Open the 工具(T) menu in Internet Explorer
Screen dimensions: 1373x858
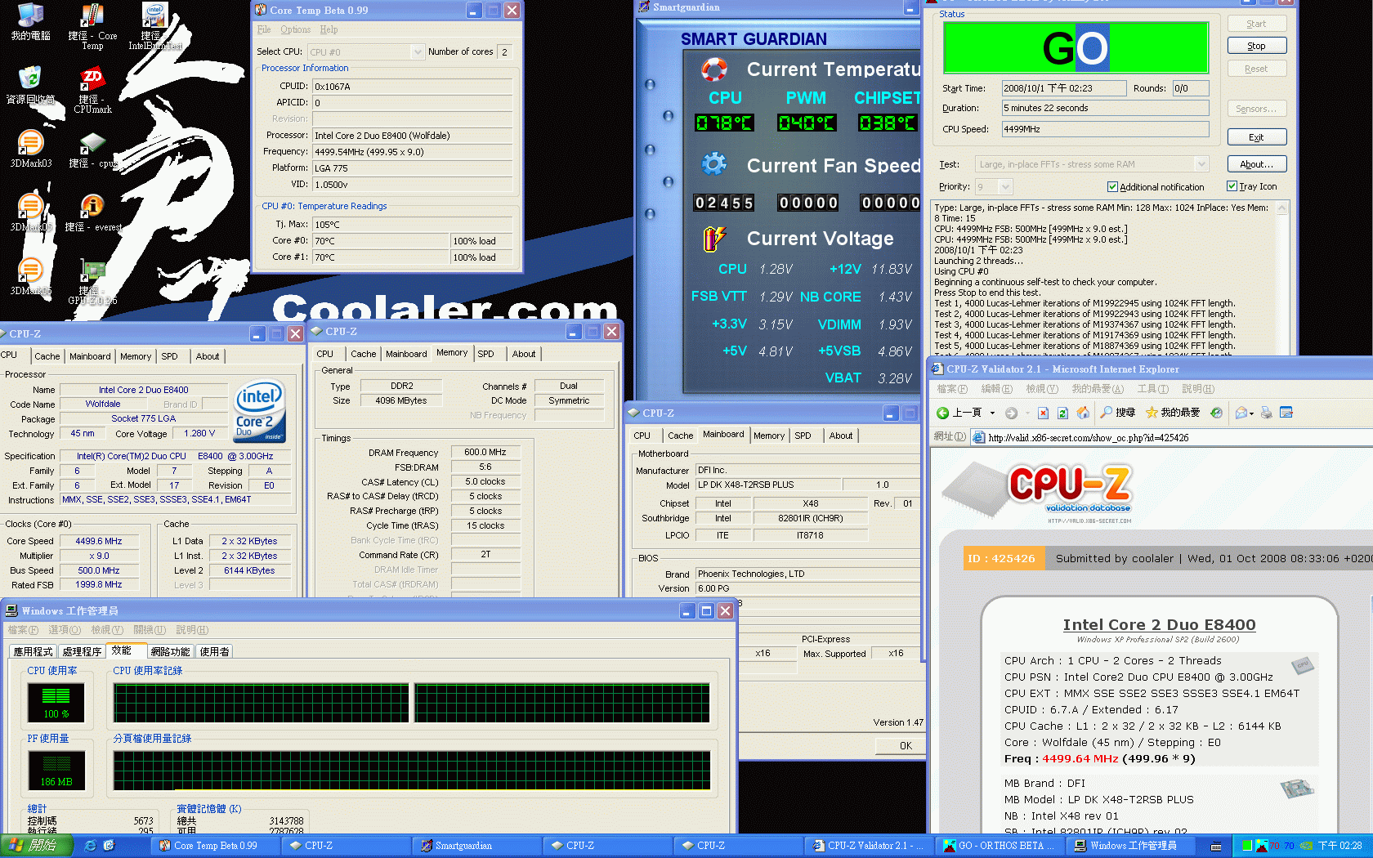pos(1152,389)
